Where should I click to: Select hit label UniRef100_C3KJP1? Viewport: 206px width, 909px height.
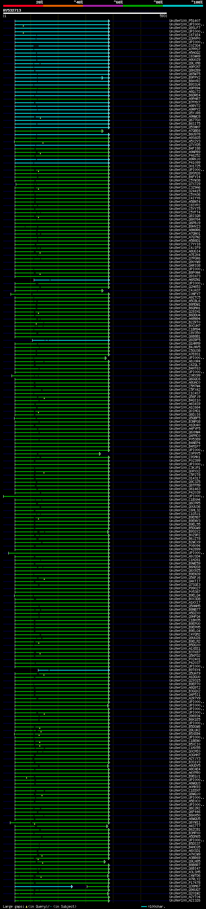(185, 468)
